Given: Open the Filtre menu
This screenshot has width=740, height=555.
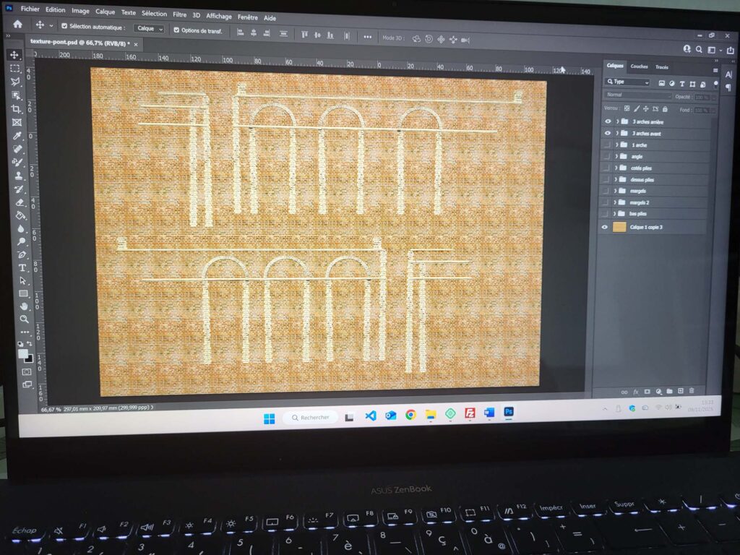Looking at the screenshot, I should point(179,14).
